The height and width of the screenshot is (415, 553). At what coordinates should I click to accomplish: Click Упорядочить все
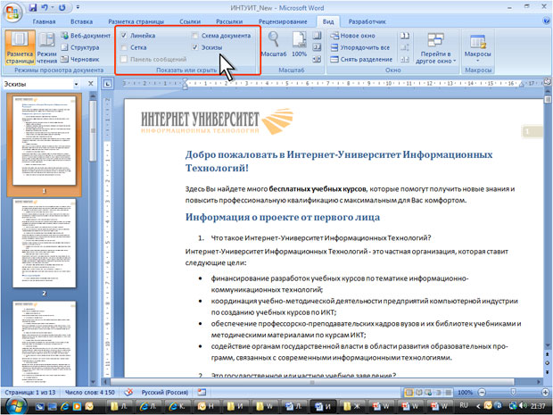(x=359, y=47)
